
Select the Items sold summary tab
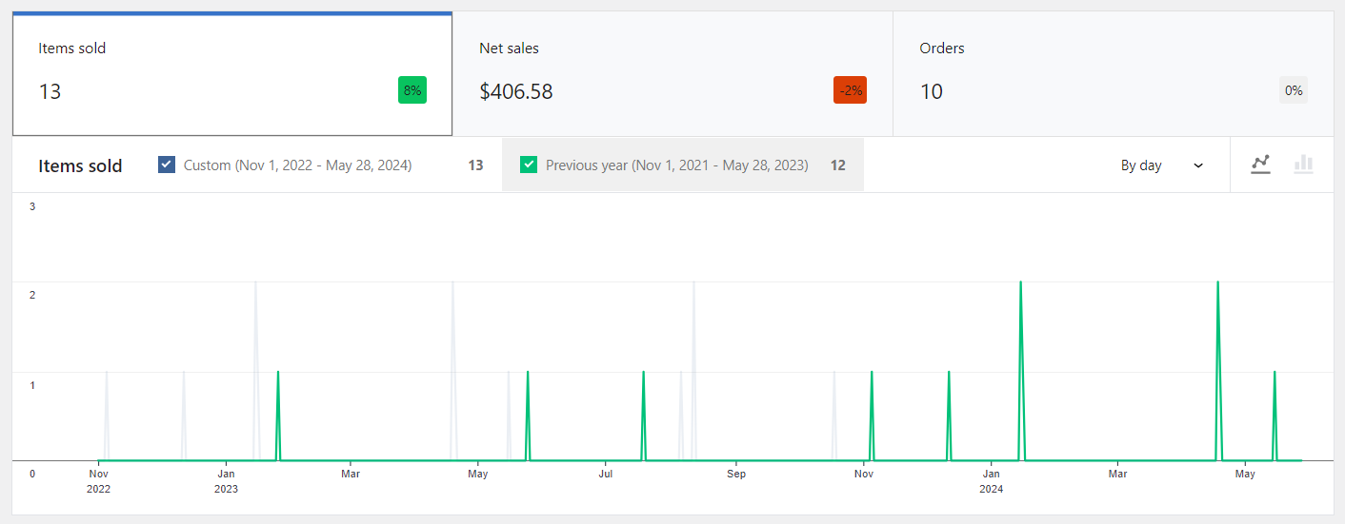pos(232,74)
